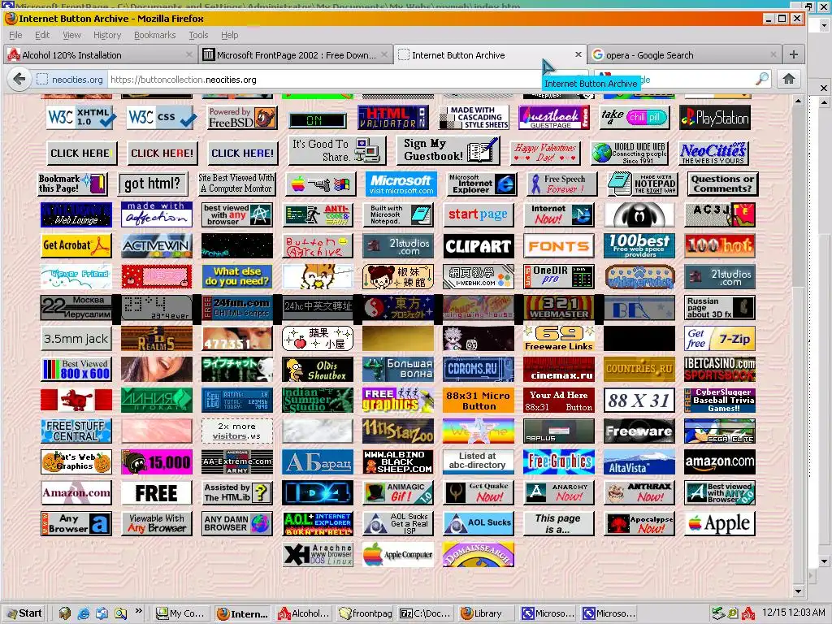Click the Microsoft visit microsoft.com button

pos(401,184)
